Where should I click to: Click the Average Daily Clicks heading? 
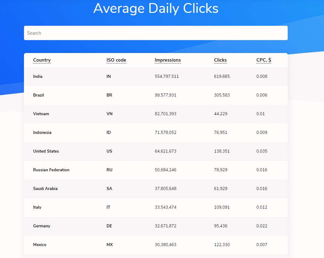pos(156,8)
